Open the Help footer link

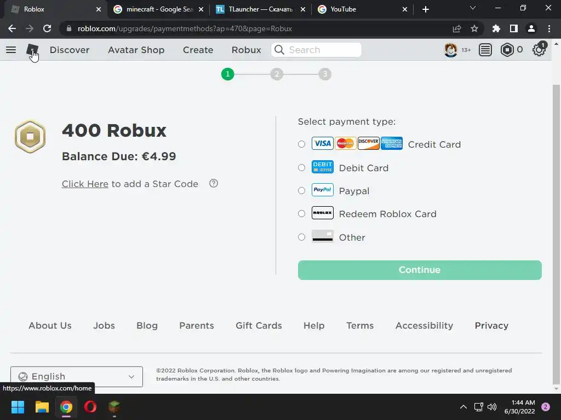pyautogui.click(x=314, y=326)
